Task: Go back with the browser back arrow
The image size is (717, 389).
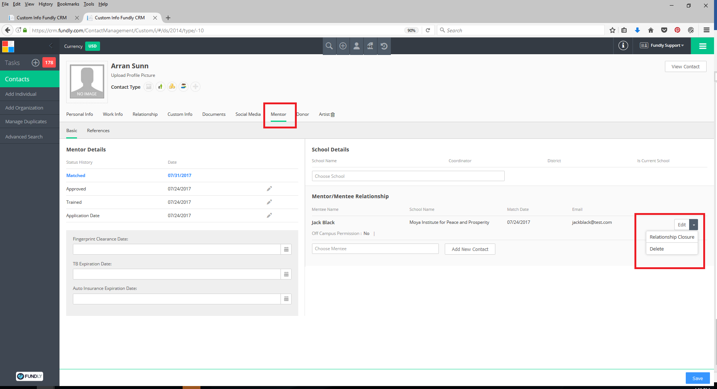Action: (7, 30)
